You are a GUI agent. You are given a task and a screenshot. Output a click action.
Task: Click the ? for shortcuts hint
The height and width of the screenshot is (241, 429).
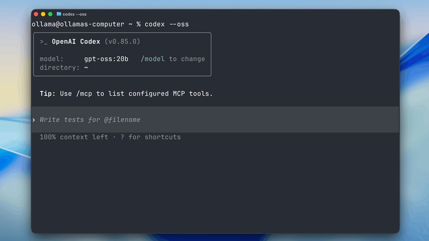(x=151, y=137)
